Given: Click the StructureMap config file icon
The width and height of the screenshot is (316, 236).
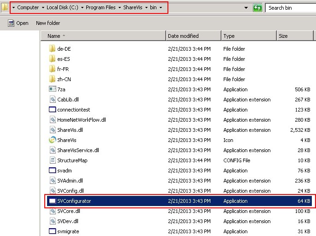Looking at the screenshot, I should 53,160.
